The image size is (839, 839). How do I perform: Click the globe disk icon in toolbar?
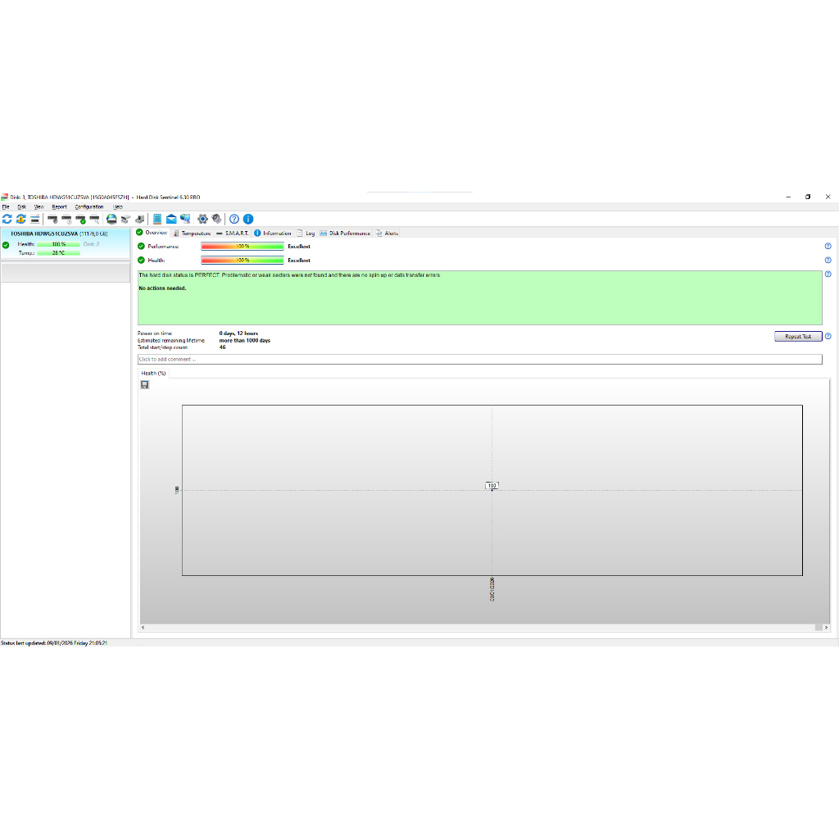111,219
